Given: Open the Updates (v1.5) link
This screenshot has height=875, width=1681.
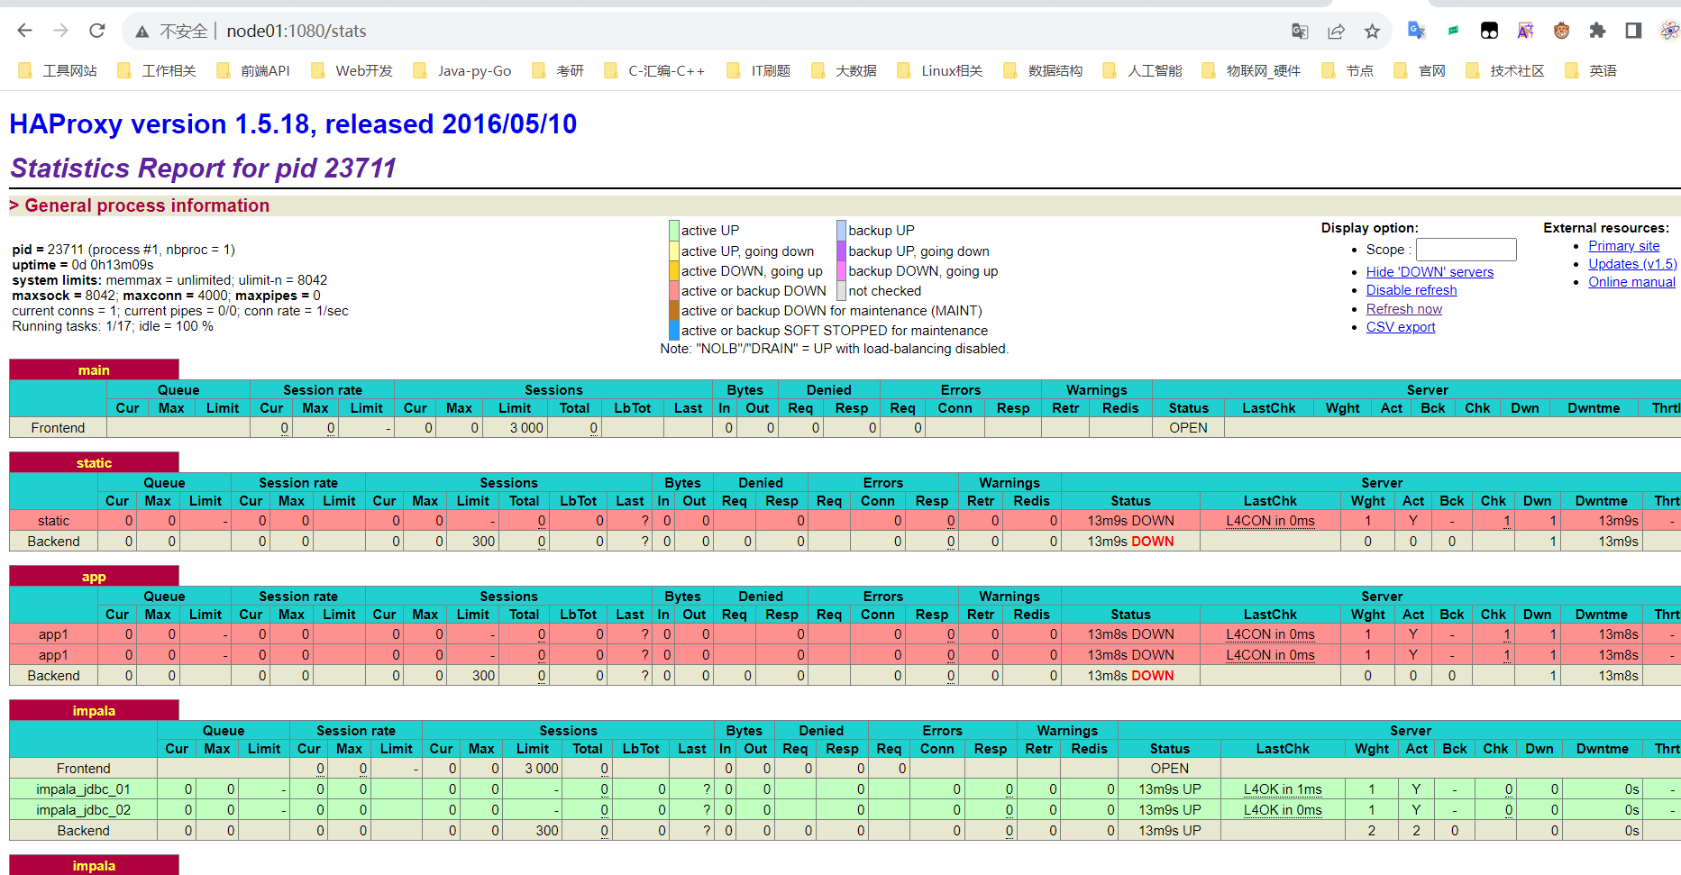Looking at the screenshot, I should (x=1632, y=264).
